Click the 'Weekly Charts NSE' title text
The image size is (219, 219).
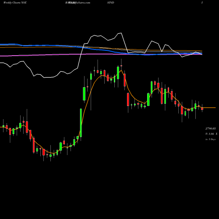point(15,3)
